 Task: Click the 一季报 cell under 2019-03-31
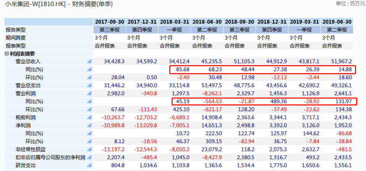coord(304,30)
